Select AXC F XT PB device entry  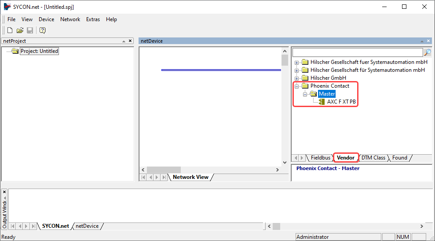341,102
